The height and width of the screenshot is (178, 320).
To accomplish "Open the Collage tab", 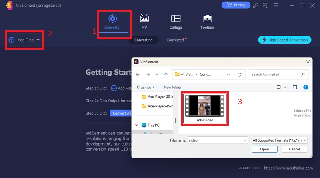I will tap(176, 22).
